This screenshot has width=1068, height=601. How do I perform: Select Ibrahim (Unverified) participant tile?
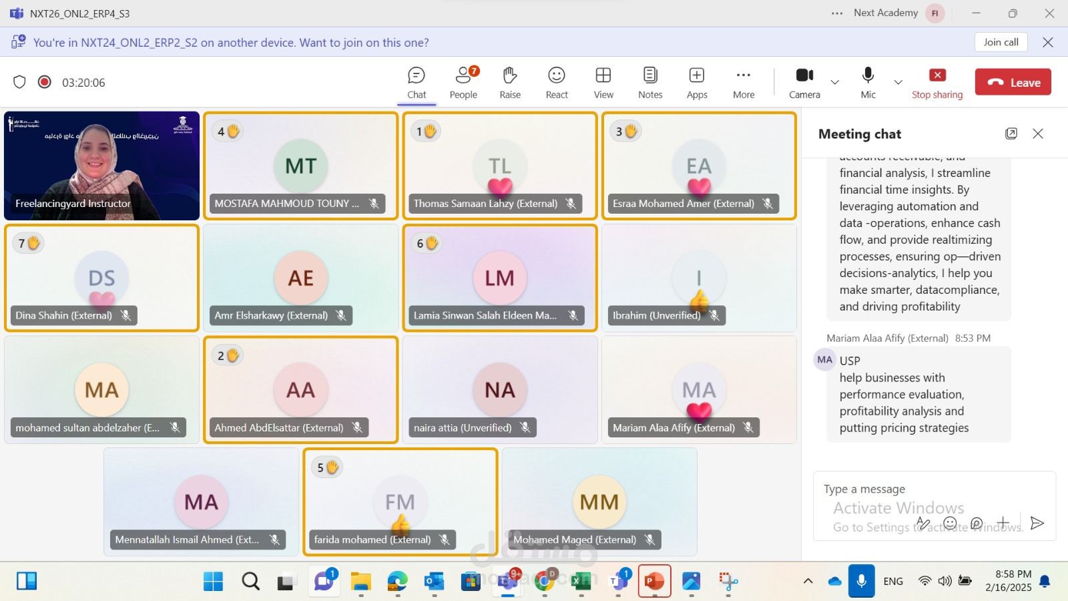point(699,278)
